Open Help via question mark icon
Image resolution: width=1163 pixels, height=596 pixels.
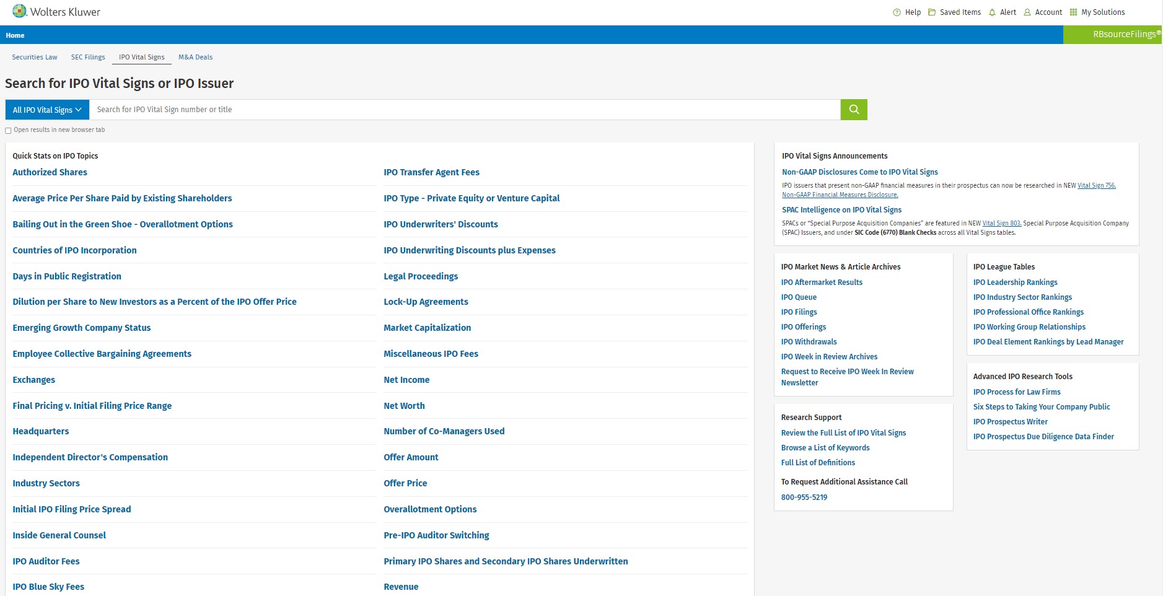click(x=897, y=12)
